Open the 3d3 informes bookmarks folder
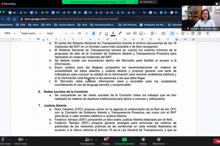 point(127,25)
